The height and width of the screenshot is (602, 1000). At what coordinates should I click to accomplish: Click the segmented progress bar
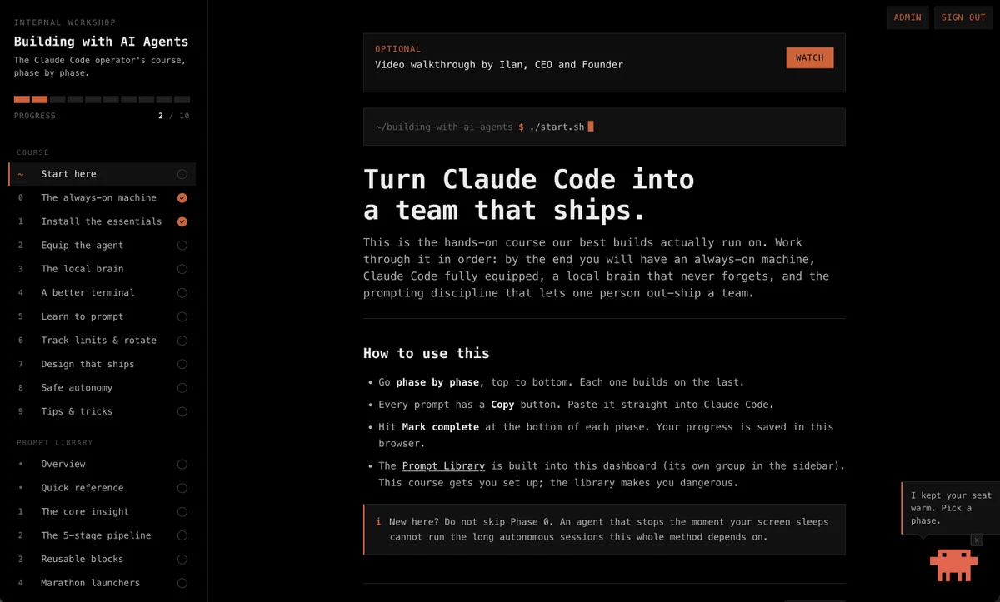tap(102, 100)
